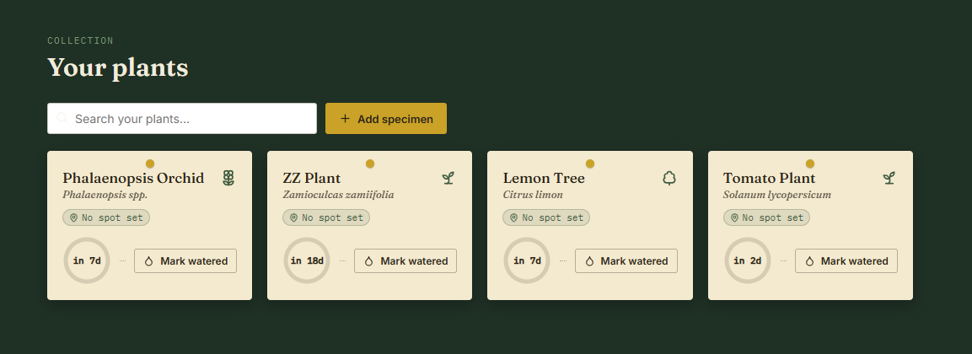Set a spot for the ZZ Plant
The width and height of the screenshot is (972, 354).
coord(326,217)
